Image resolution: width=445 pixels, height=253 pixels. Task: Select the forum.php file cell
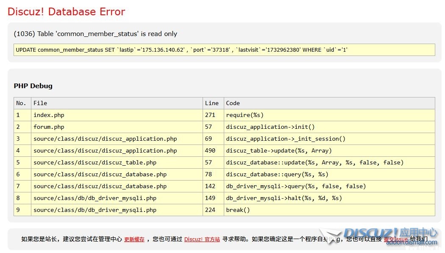click(x=49, y=127)
